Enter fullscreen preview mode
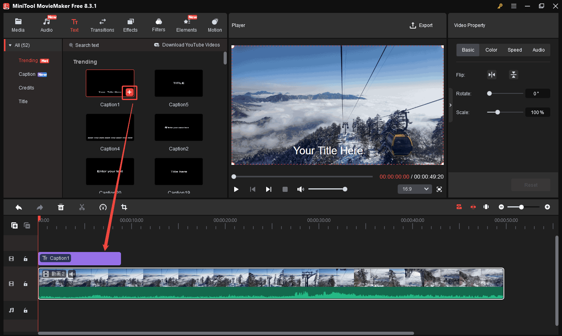 439,189
